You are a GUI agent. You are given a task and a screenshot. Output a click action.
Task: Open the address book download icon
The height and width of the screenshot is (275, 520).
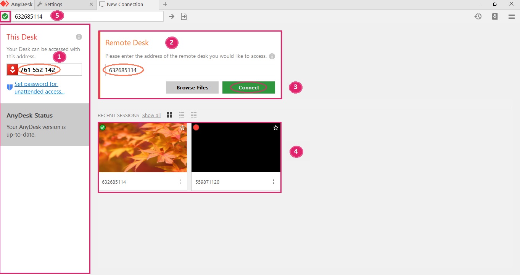[x=495, y=16]
